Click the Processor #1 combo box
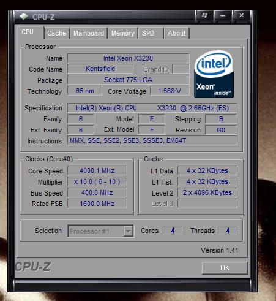Image resolution: width=276 pixels, height=301 pixels. click(x=100, y=231)
